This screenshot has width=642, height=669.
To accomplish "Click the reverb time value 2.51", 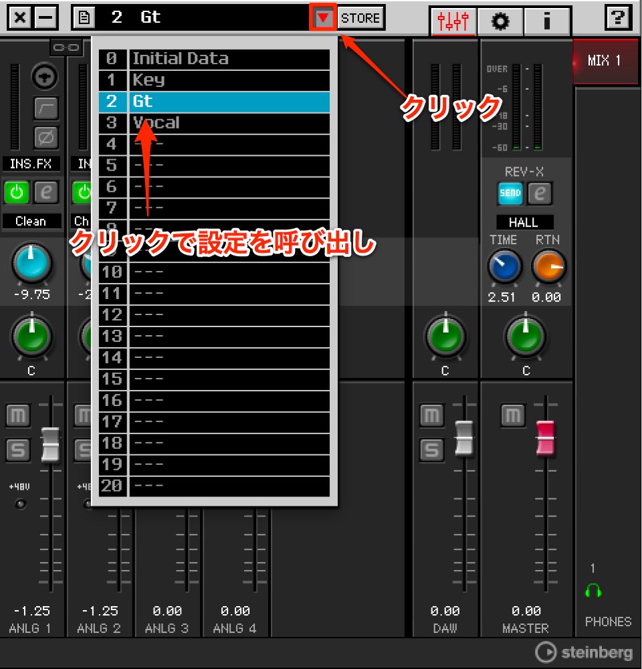I will pos(502,298).
